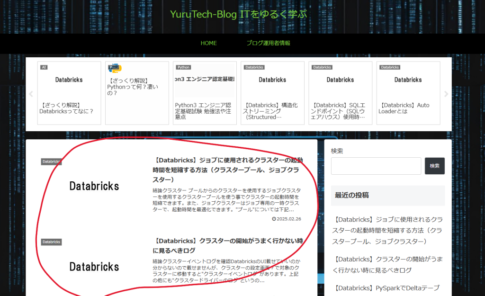Open the クラスターの開始がうまく行かない article title
The image size is (485, 296).
227,245
